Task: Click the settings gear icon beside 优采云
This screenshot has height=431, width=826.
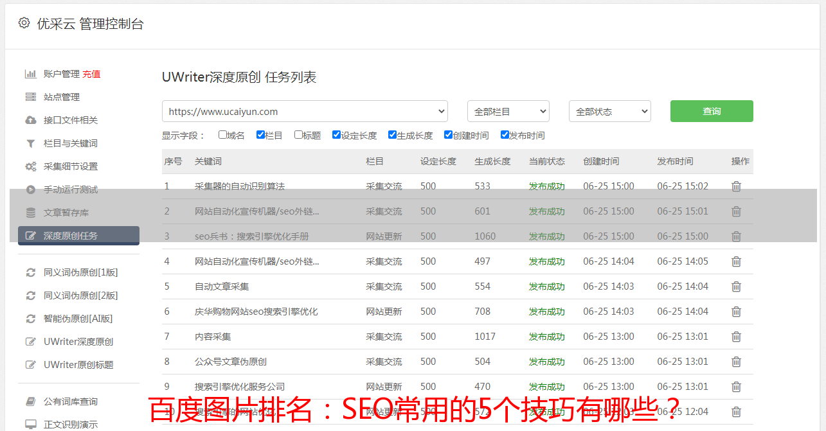Action: point(24,23)
